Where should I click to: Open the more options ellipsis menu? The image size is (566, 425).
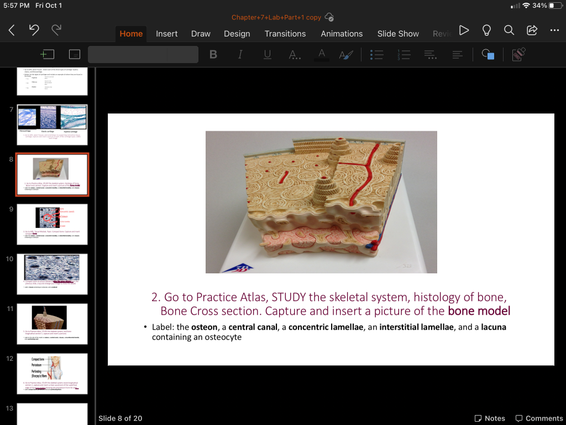click(x=554, y=30)
